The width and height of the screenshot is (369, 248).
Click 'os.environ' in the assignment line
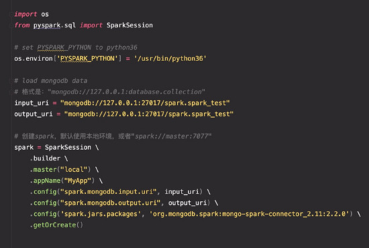(x=34, y=58)
